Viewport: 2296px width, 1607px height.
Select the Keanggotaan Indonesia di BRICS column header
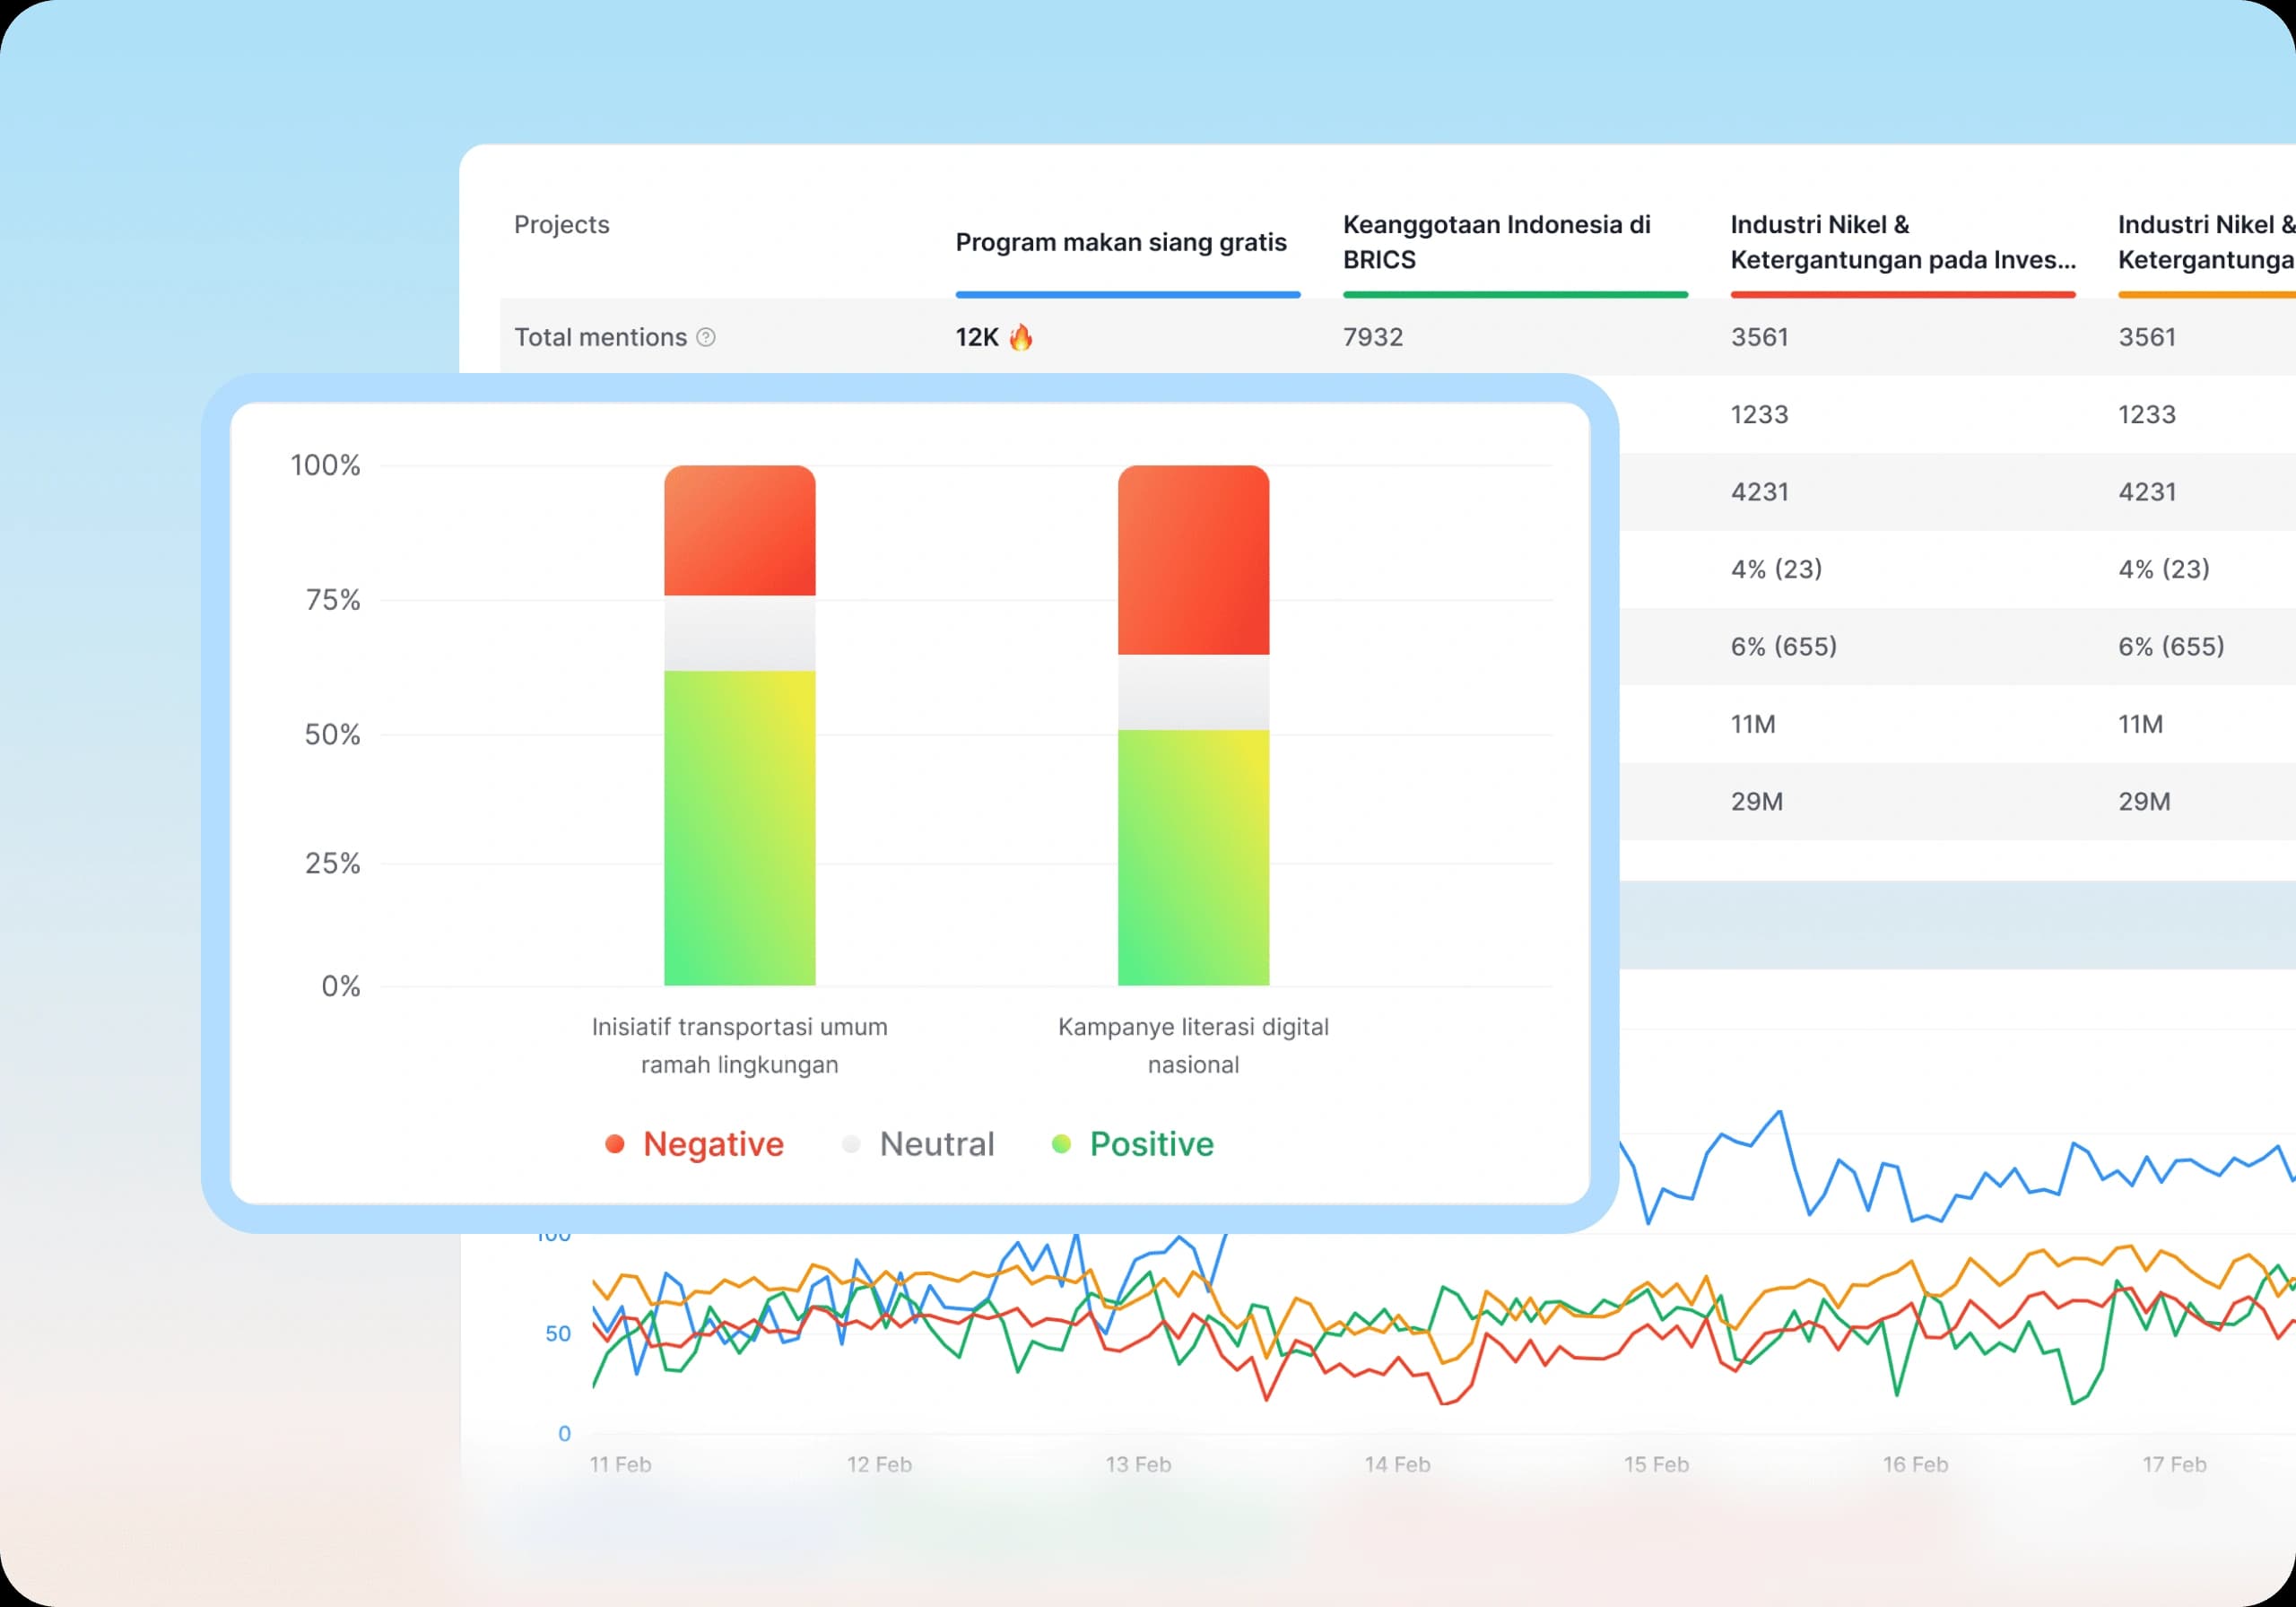click(x=1496, y=242)
